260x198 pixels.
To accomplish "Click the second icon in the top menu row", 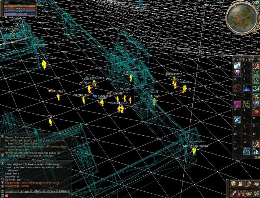I will click(x=241, y=184).
